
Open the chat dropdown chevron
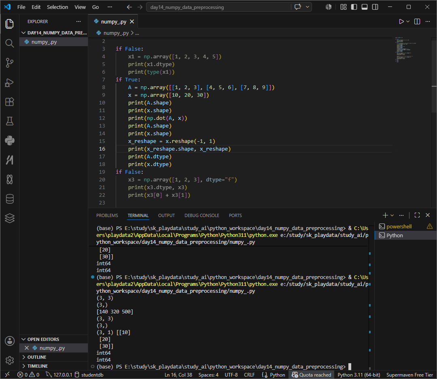click(x=307, y=7)
